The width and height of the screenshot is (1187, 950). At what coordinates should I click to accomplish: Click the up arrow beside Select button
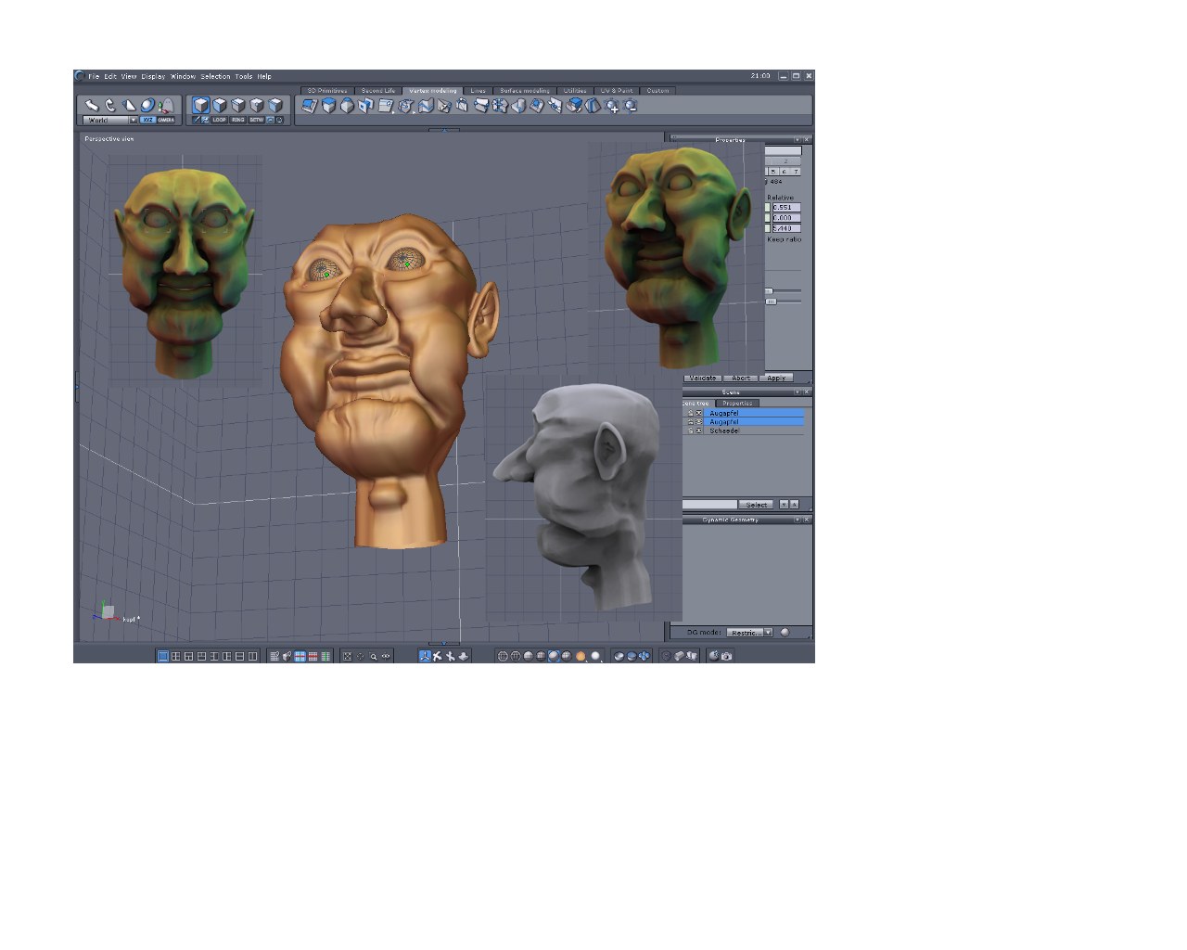click(795, 505)
